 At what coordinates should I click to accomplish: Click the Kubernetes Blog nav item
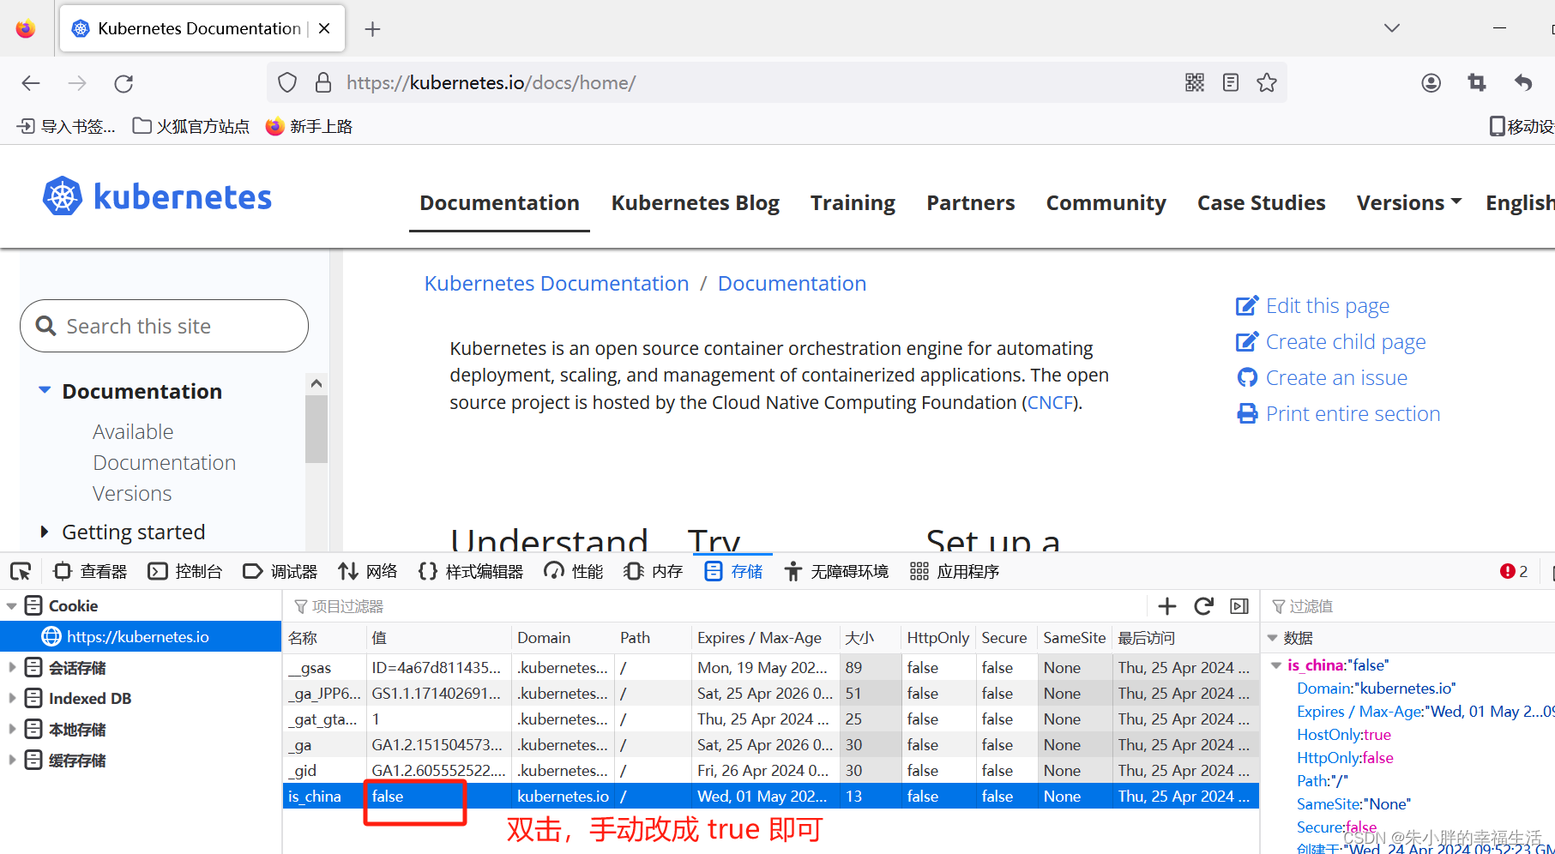click(x=696, y=203)
